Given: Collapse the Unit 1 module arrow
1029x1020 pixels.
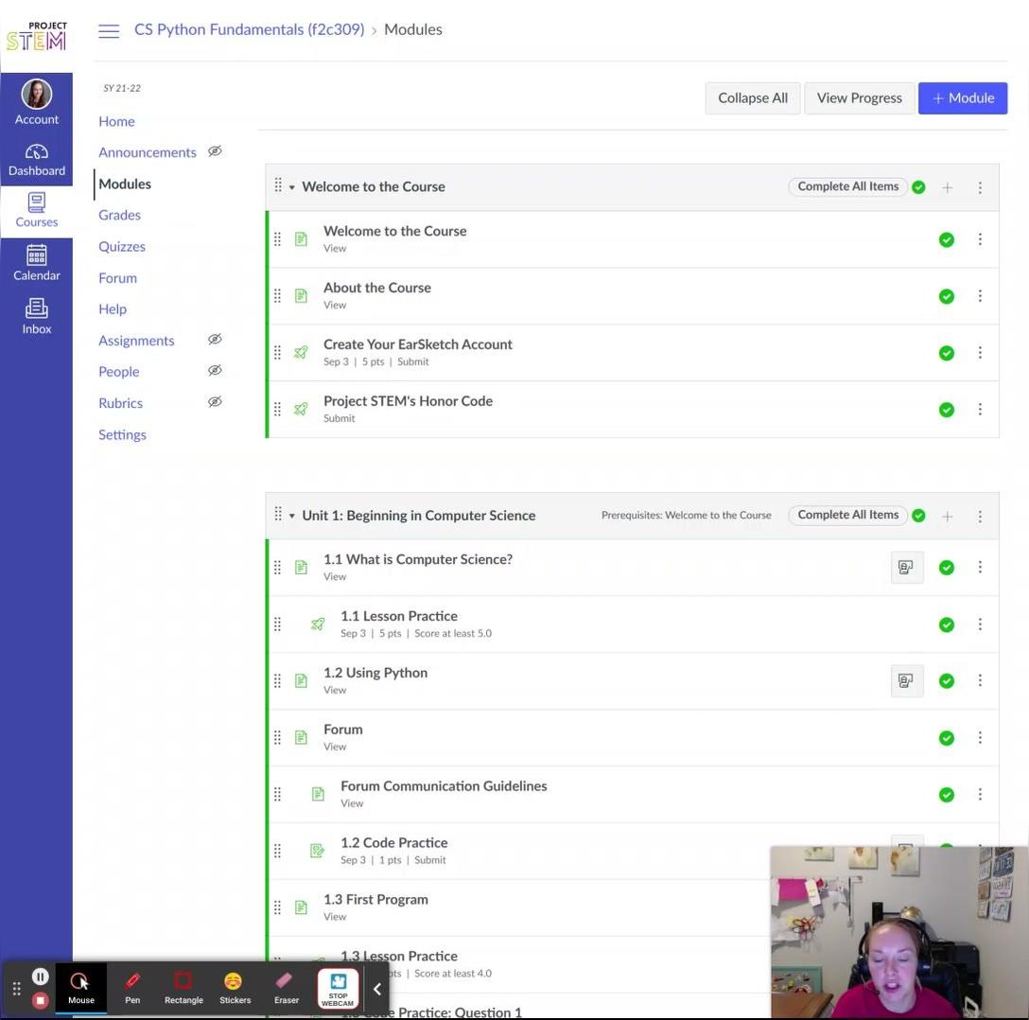Looking at the screenshot, I should tap(292, 516).
